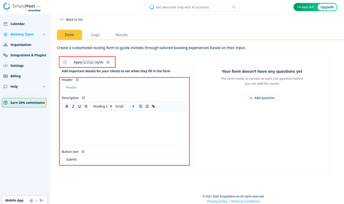Click the insert link icon
The image size is (344, 204).
[154, 106]
